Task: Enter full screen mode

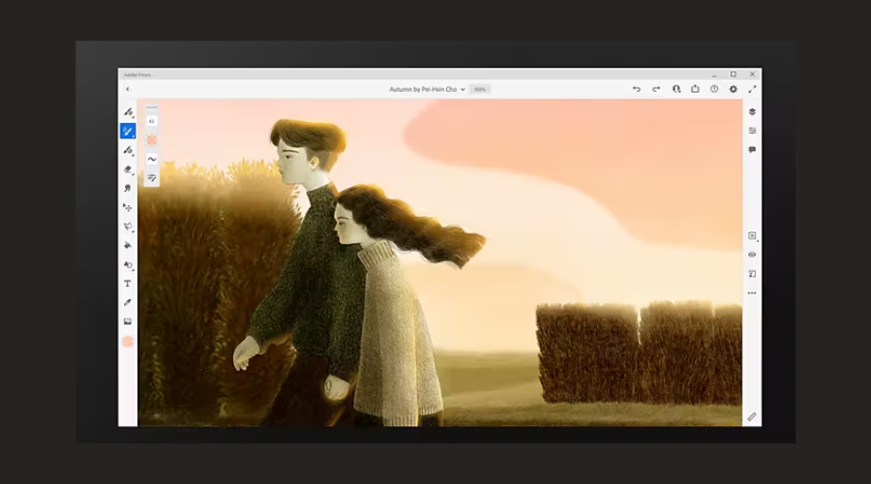Action: (752, 89)
